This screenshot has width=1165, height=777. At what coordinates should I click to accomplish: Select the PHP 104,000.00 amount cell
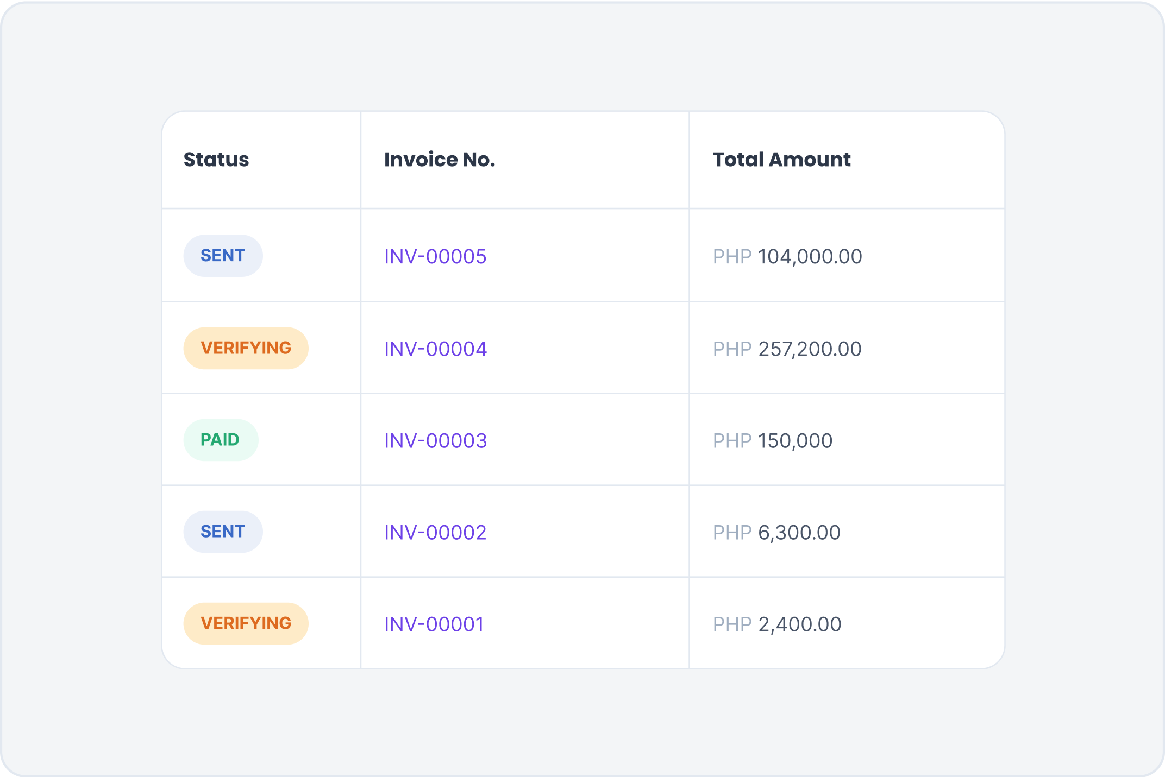coord(787,256)
